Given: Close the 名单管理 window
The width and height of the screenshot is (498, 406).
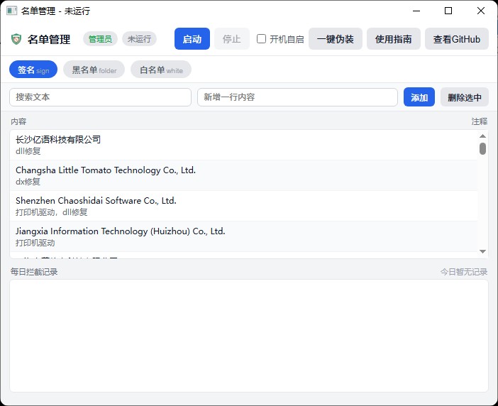Looking at the screenshot, I should [x=481, y=11].
